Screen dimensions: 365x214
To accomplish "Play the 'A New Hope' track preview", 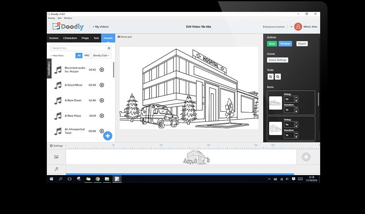I will coord(102,116).
